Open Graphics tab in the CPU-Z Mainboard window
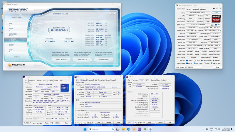235x132 pixels. pos(102,80)
